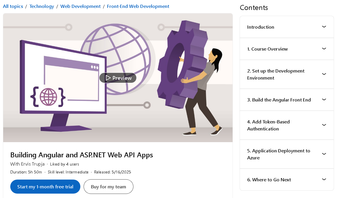The width and height of the screenshot is (344, 198).
Task: Expand chevron for Application Deployment to Azure
Action: point(324,154)
